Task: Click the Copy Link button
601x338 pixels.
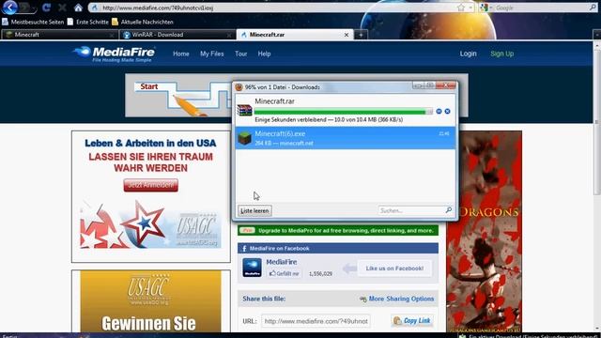Action: click(x=412, y=321)
